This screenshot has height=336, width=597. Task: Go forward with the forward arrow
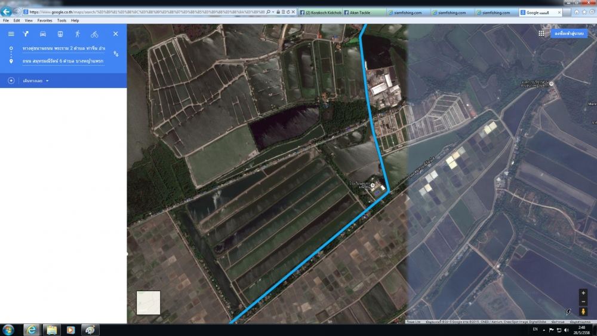coord(16,12)
